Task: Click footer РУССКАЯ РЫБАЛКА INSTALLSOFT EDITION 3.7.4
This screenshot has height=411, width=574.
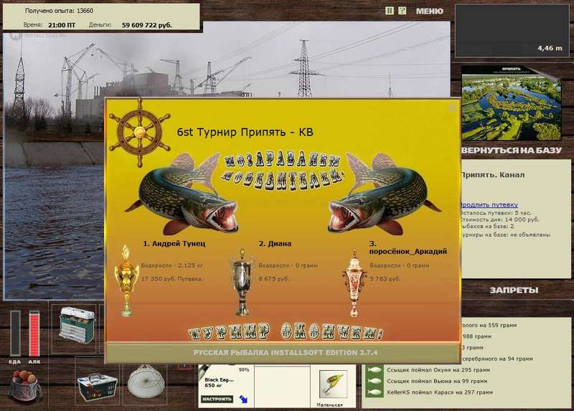Action: click(x=286, y=353)
